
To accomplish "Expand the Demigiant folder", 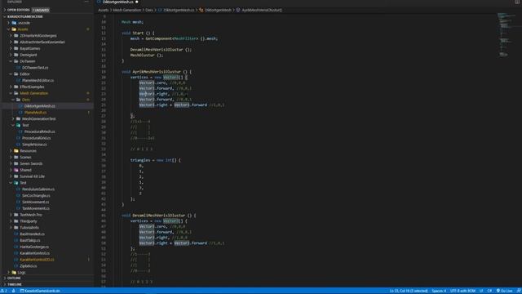I will click(x=29, y=55).
